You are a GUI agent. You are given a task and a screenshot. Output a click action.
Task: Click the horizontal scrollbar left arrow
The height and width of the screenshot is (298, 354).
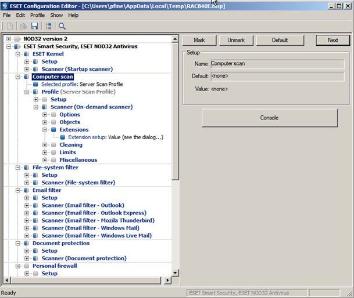point(7,280)
